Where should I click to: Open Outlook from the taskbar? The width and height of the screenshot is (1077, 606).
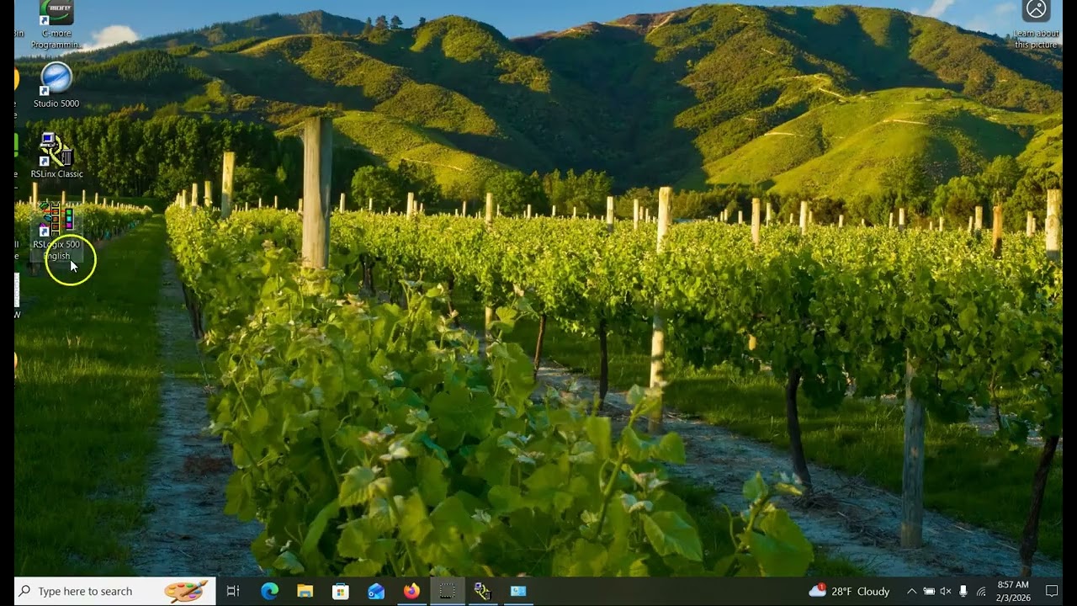(376, 592)
